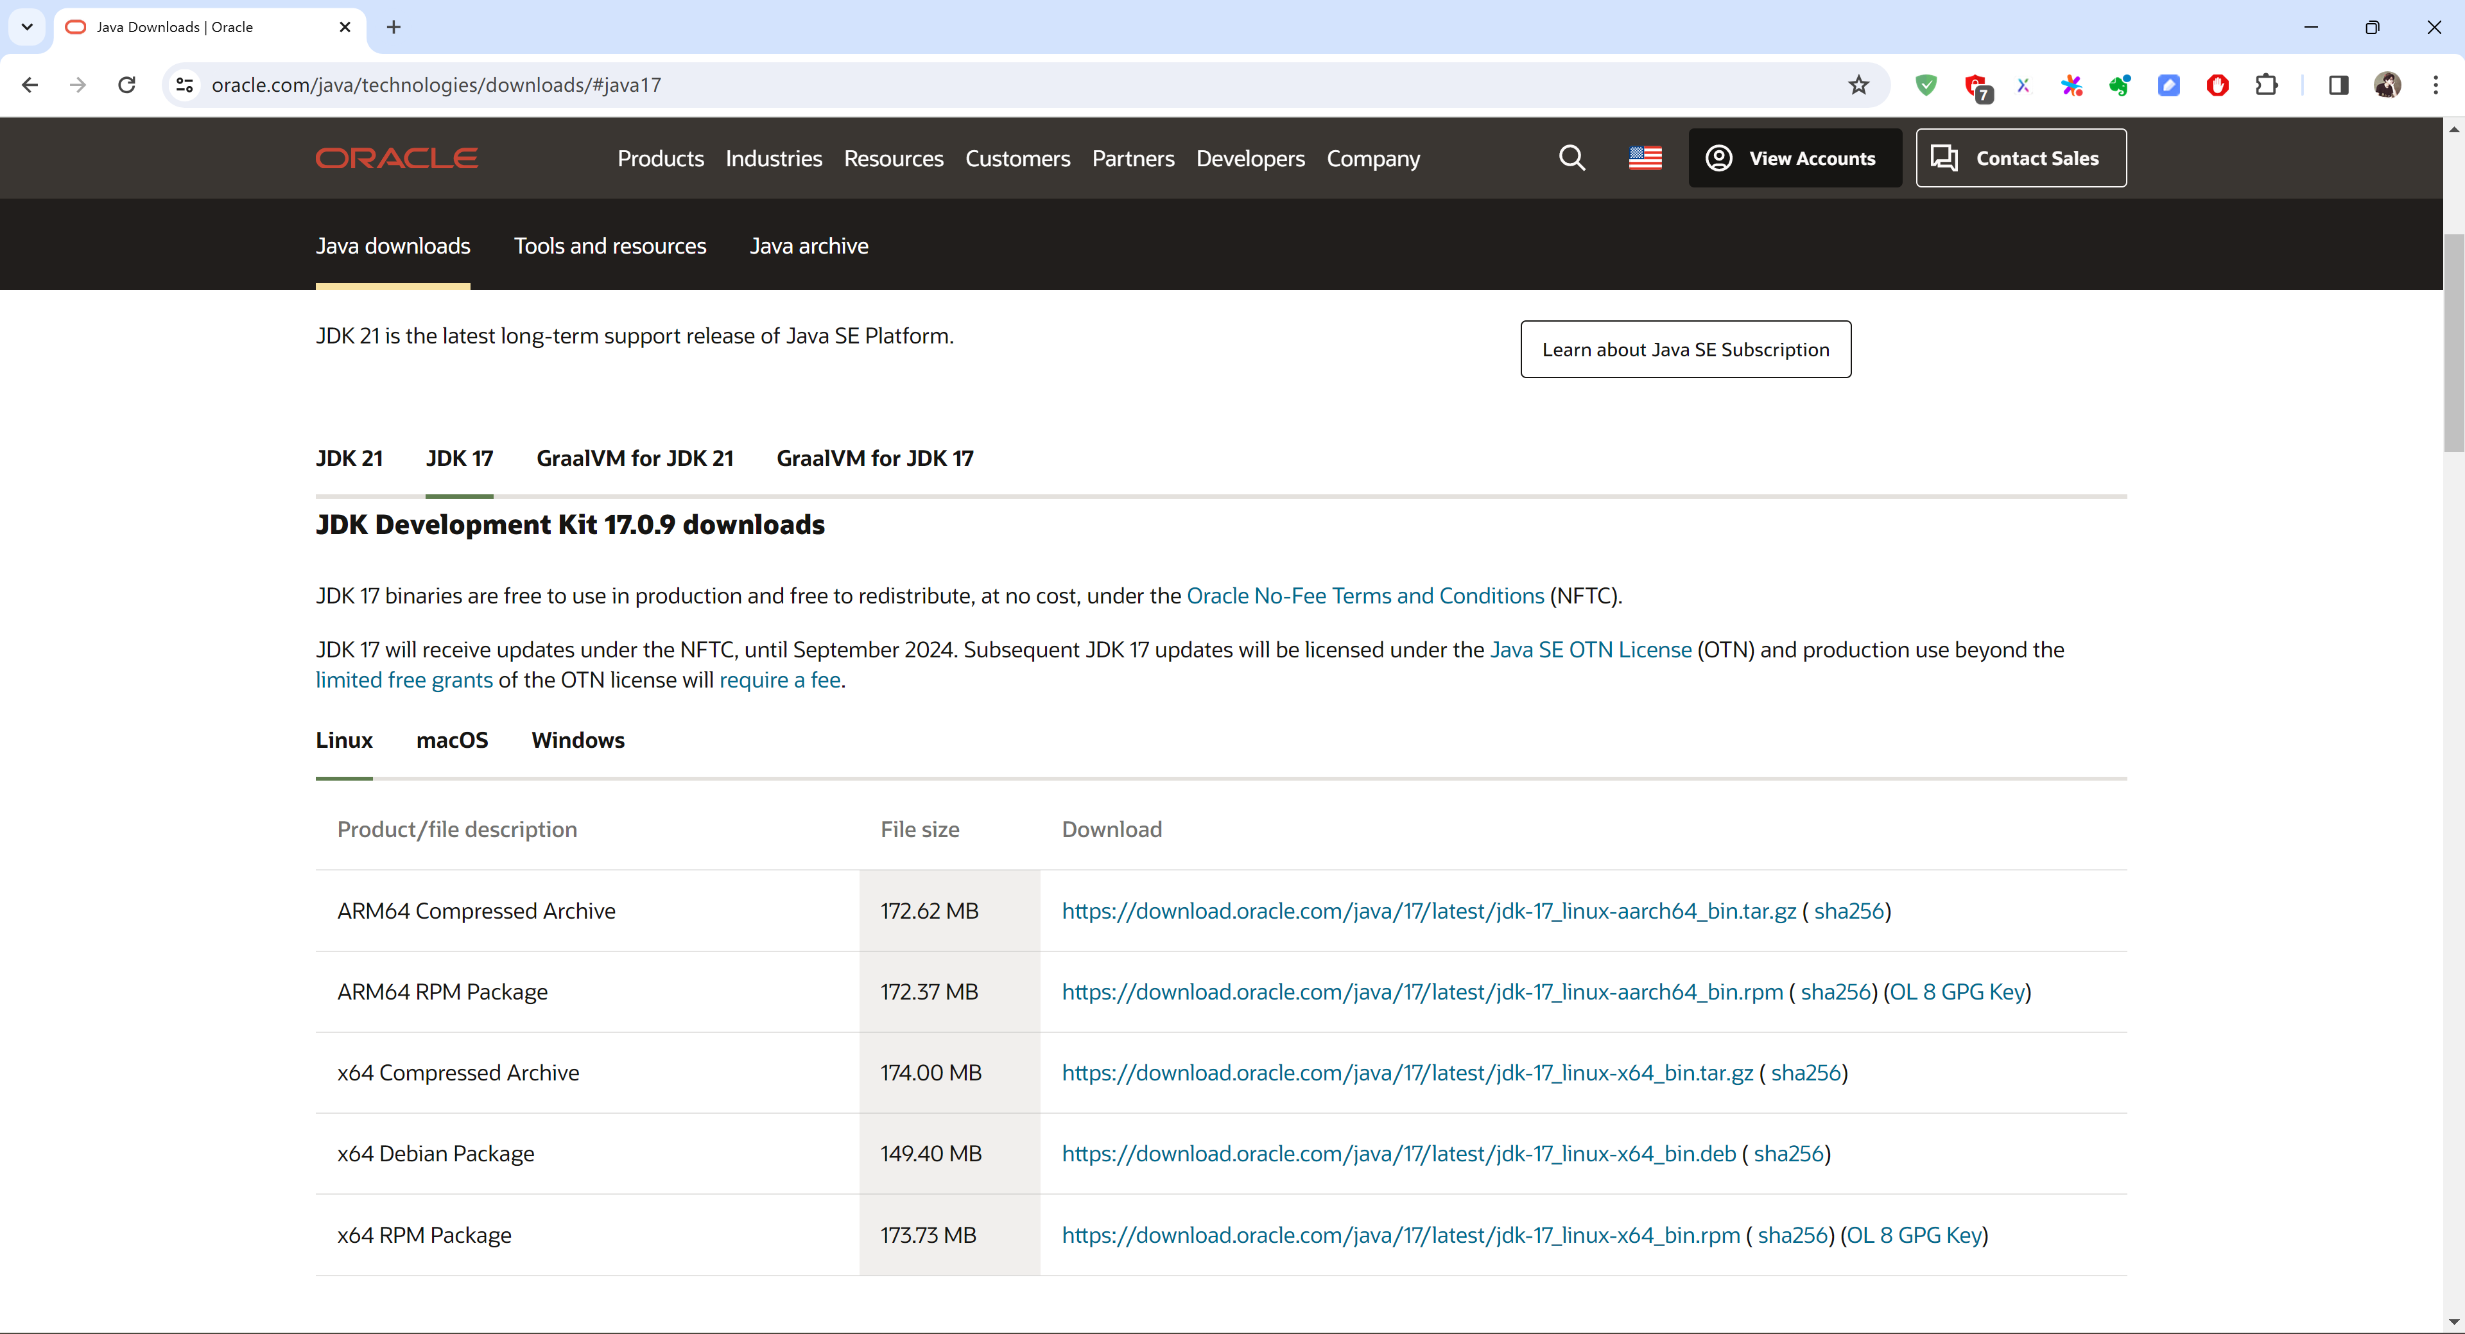The width and height of the screenshot is (2465, 1334).
Task: Download the linux-aarch64 tar.gz archive
Action: (1428, 911)
